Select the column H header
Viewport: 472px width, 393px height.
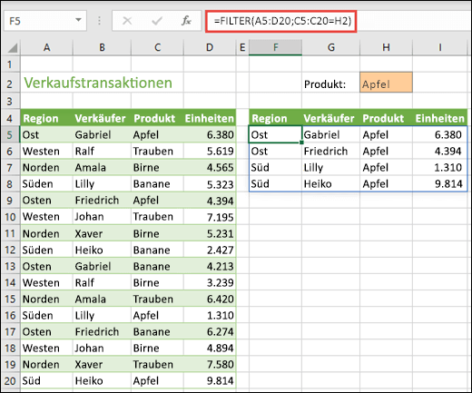tap(386, 47)
